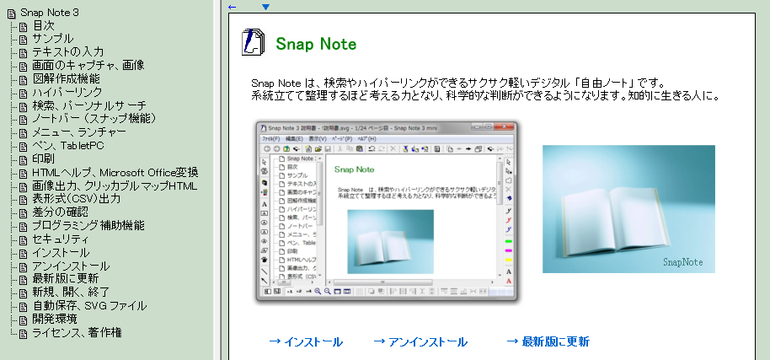Viewport: 770px width, 360px height.
Task: Open the blue triangle dropdown above the page
Action: pyautogui.click(x=265, y=7)
